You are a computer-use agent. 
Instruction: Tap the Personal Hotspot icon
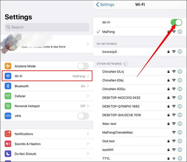8,106
